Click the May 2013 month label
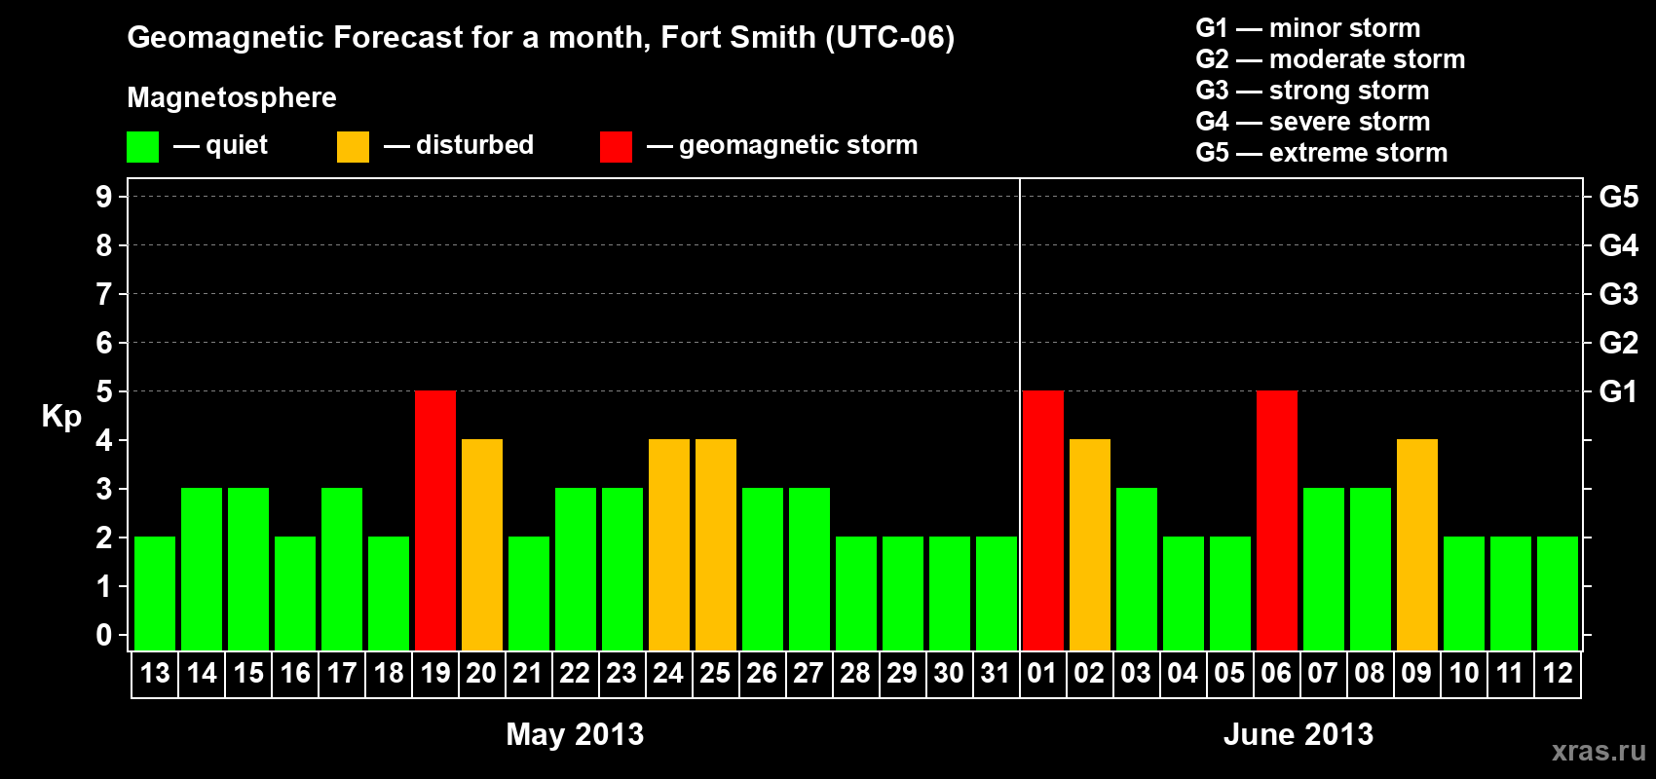 (x=575, y=734)
